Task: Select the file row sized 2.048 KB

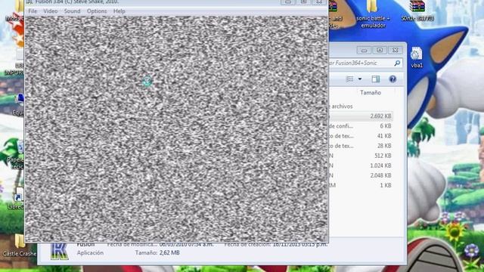Action: coord(361,175)
